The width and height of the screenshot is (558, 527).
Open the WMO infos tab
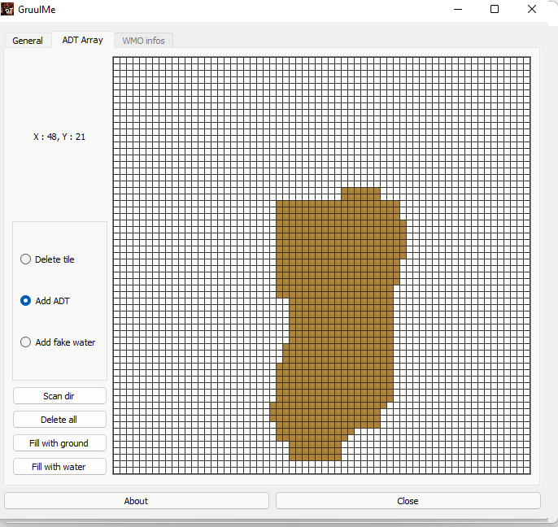(x=143, y=41)
